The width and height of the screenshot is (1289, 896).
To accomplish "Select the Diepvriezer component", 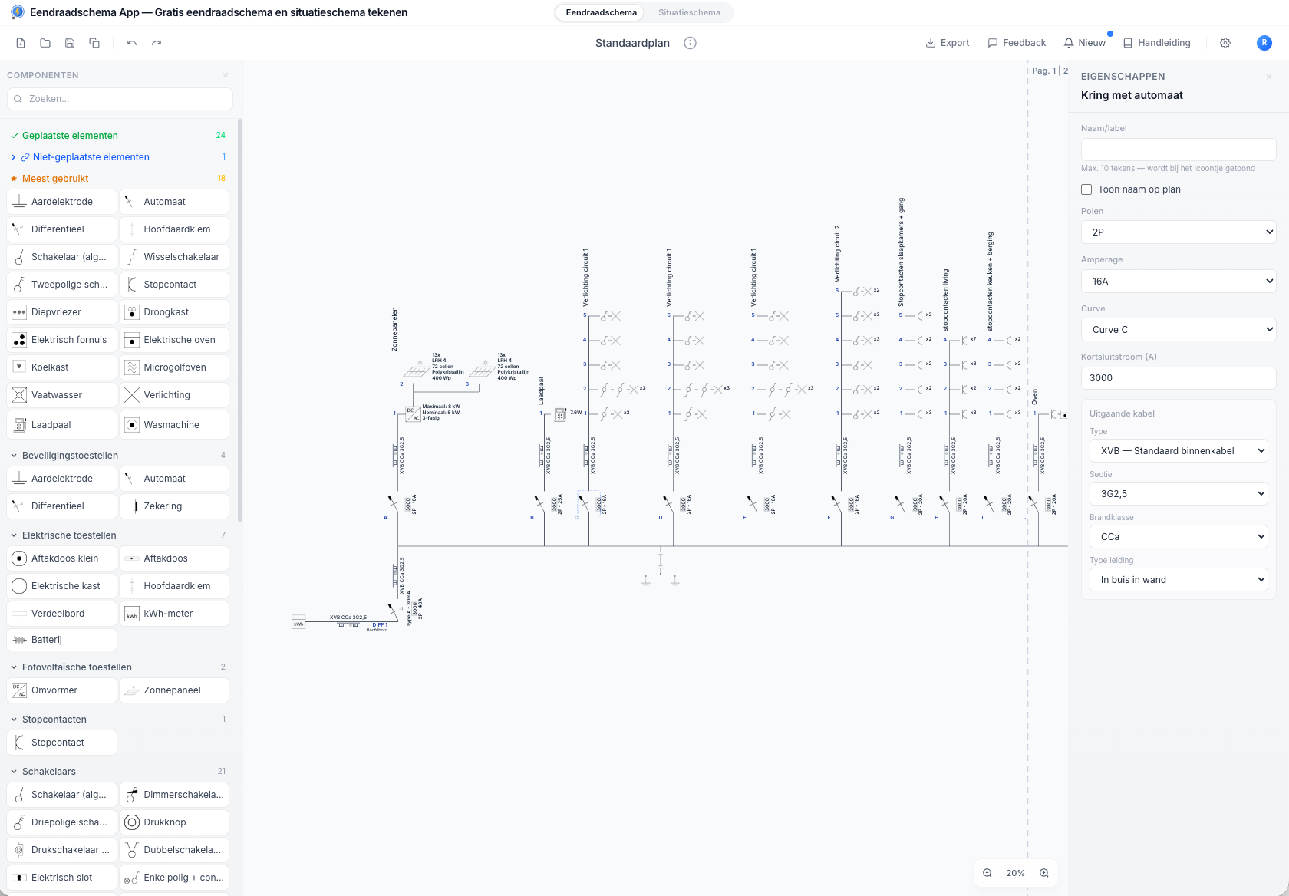I will [61, 312].
